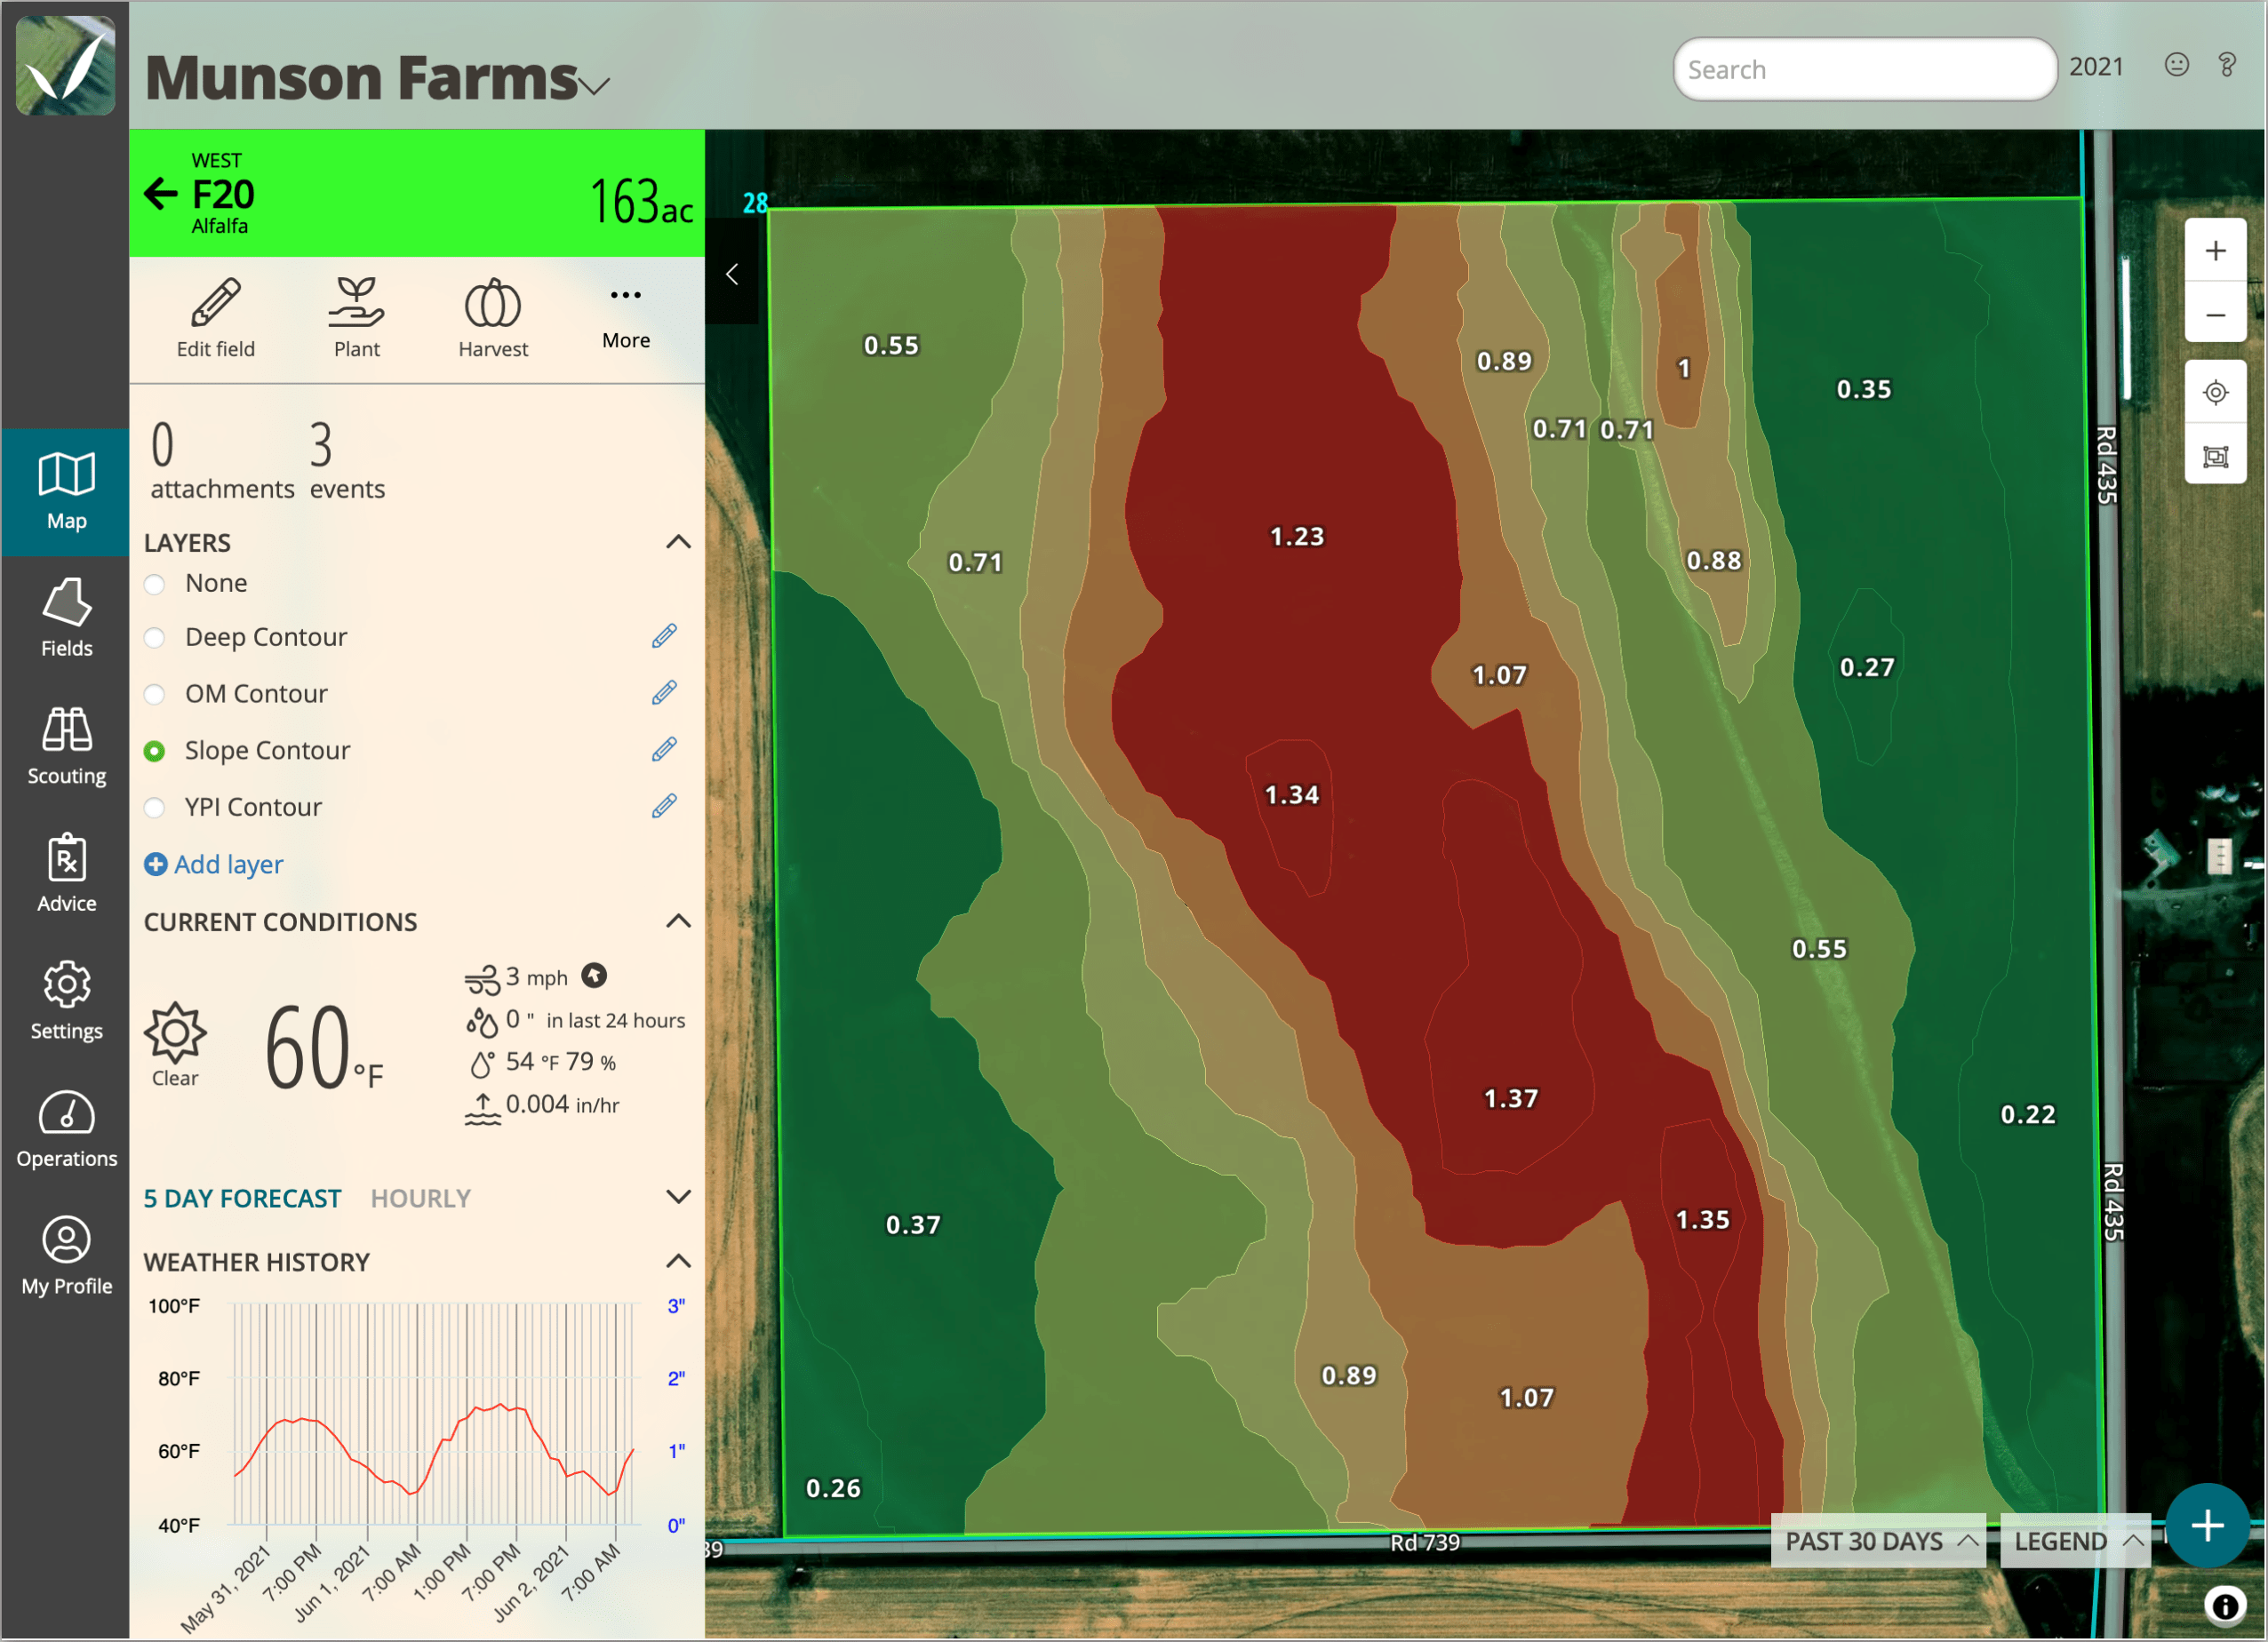Image resolution: width=2268 pixels, height=1642 pixels.
Task: Collapse the Weather History section
Action: point(678,1261)
